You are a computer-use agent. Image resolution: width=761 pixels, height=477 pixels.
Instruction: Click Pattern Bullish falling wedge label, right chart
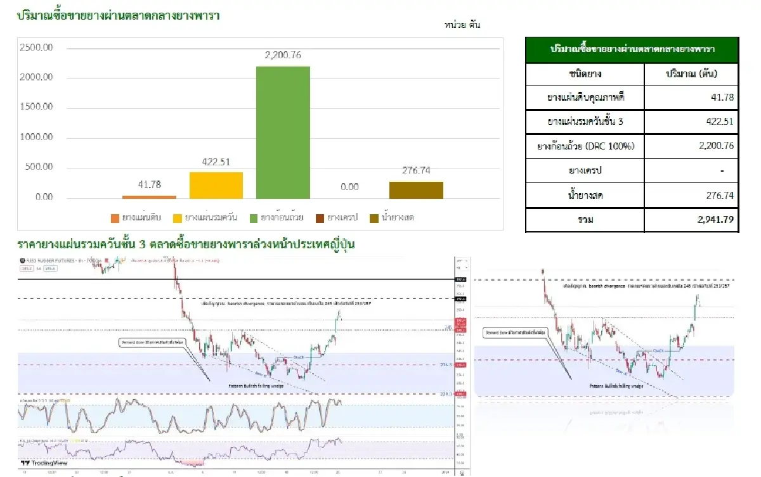616,385
